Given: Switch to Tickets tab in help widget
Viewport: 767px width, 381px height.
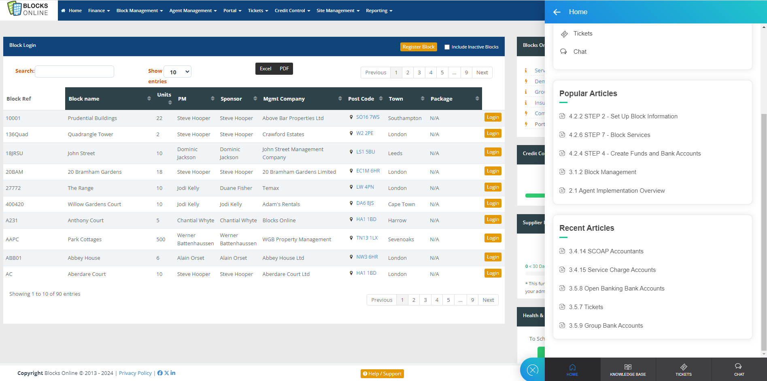Looking at the screenshot, I should click(x=684, y=370).
